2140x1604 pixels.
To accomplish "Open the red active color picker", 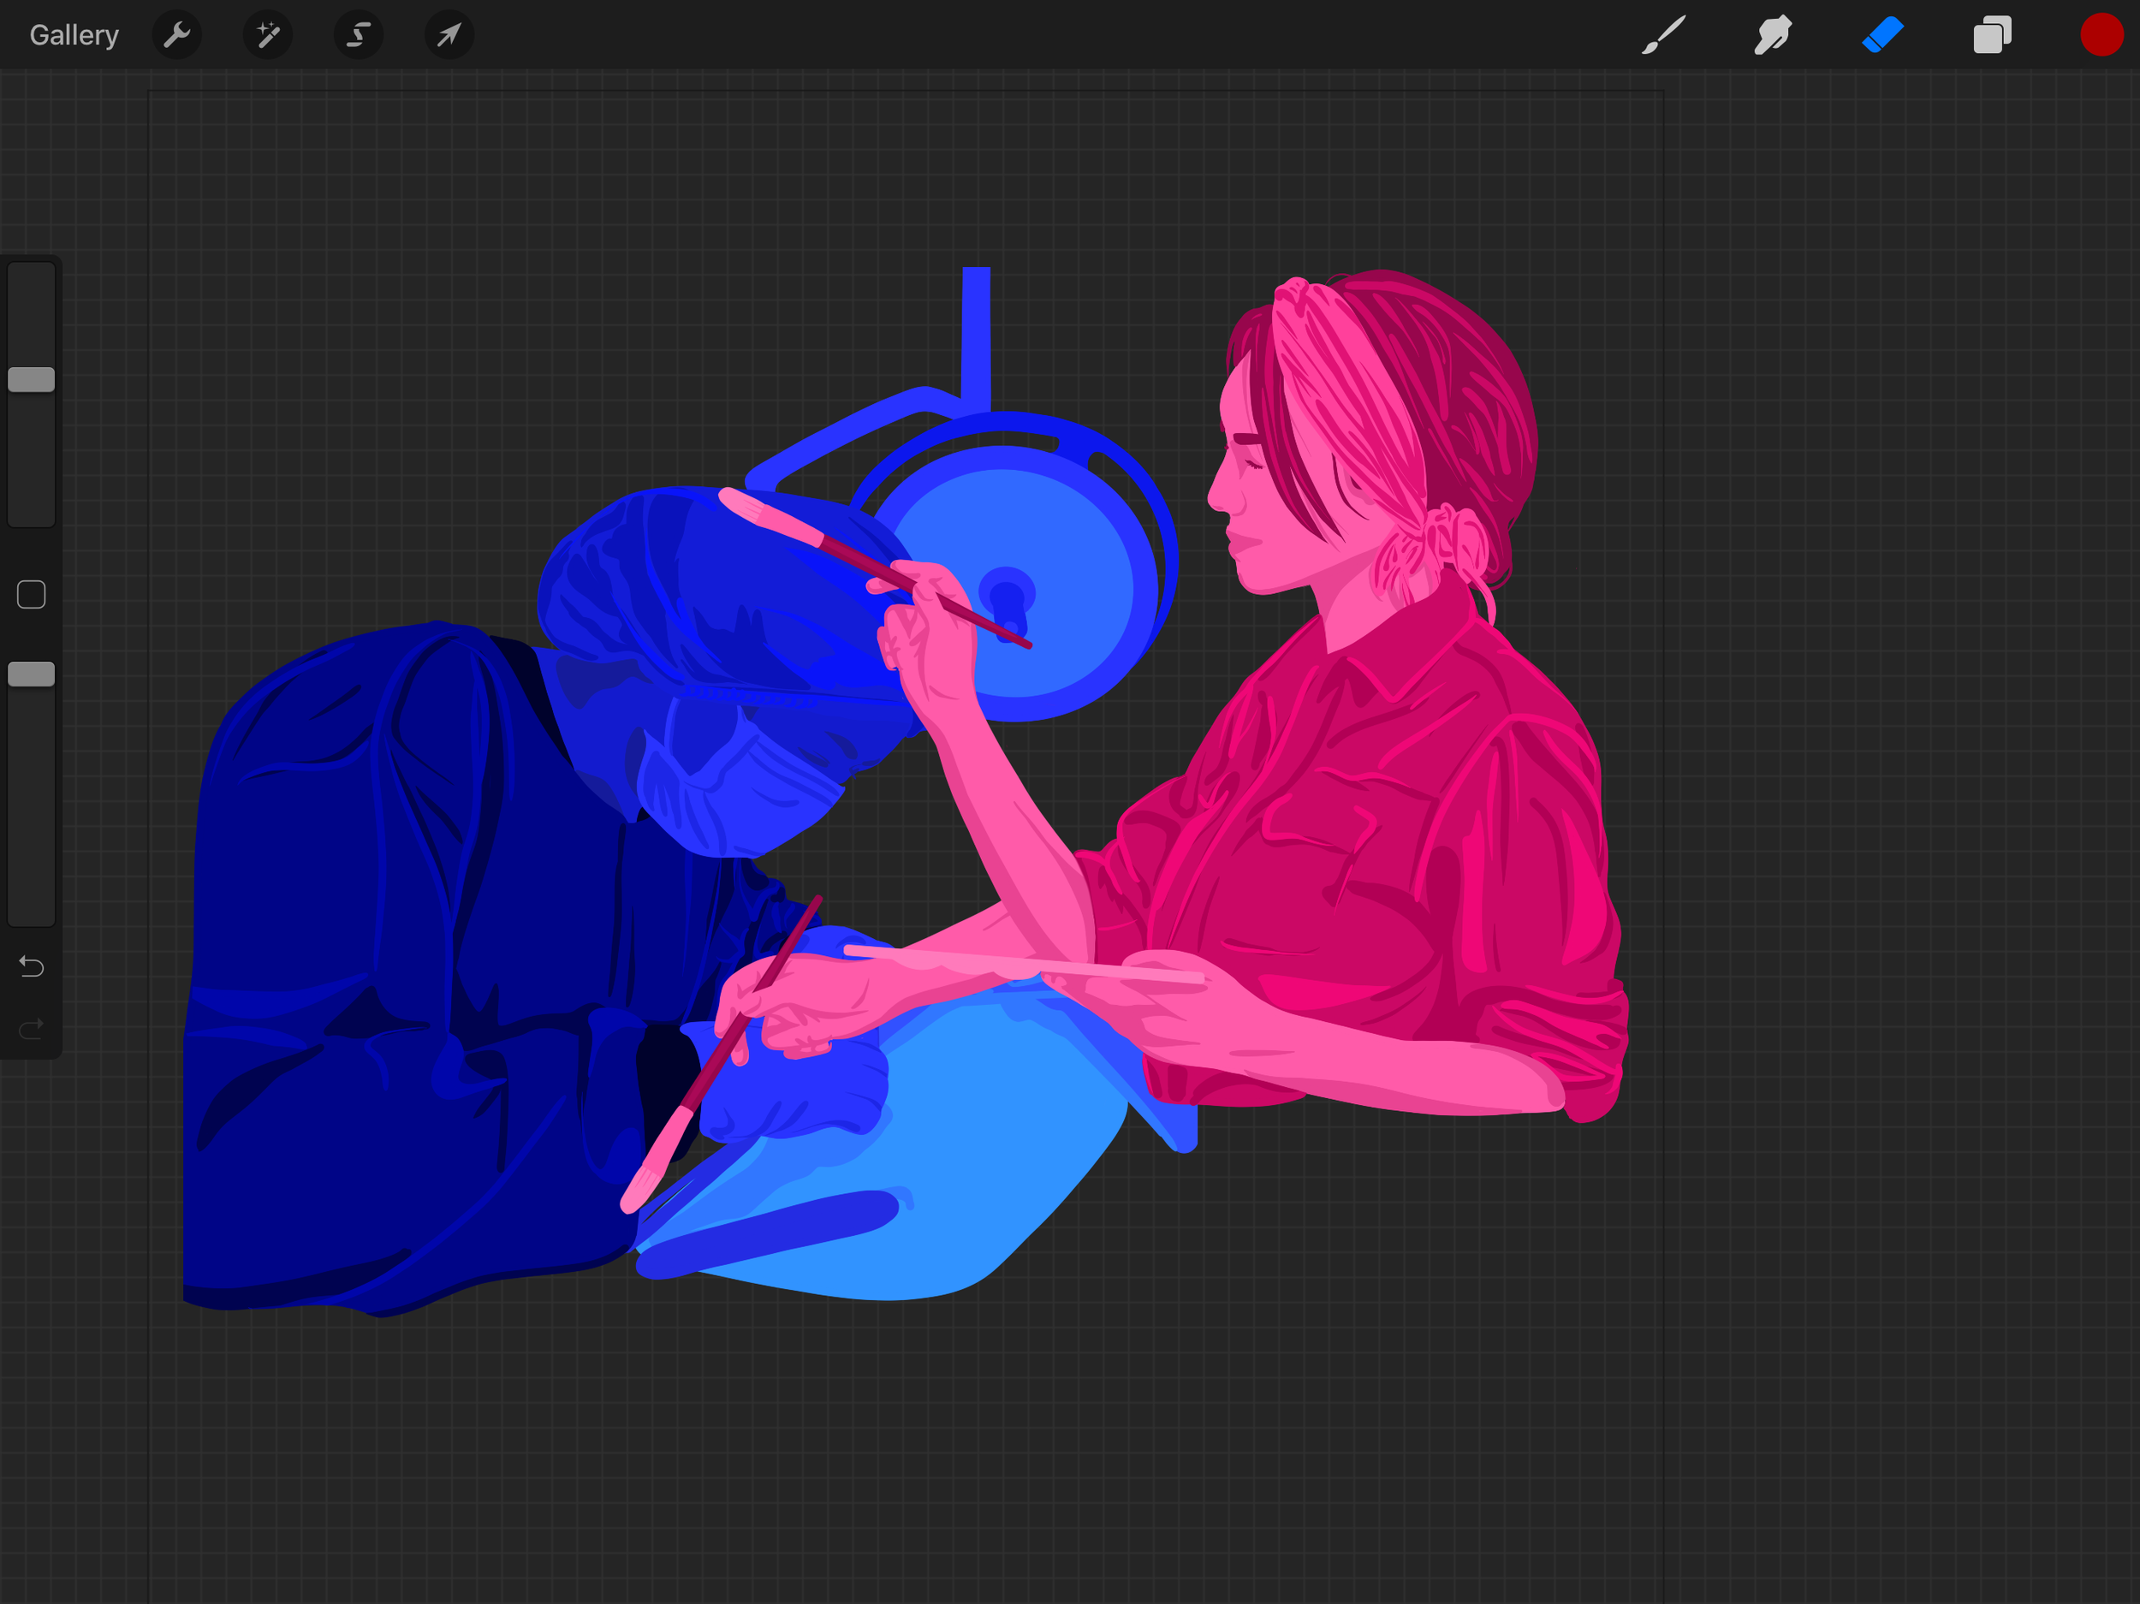I will click(x=2101, y=36).
